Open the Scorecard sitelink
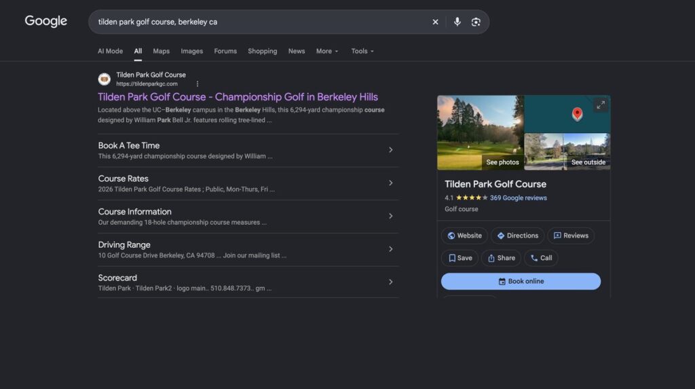Image resolution: width=695 pixels, height=389 pixels. (117, 278)
